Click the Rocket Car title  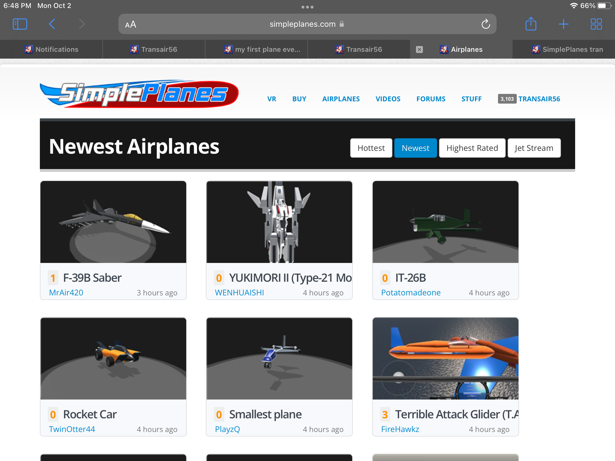[x=90, y=414]
